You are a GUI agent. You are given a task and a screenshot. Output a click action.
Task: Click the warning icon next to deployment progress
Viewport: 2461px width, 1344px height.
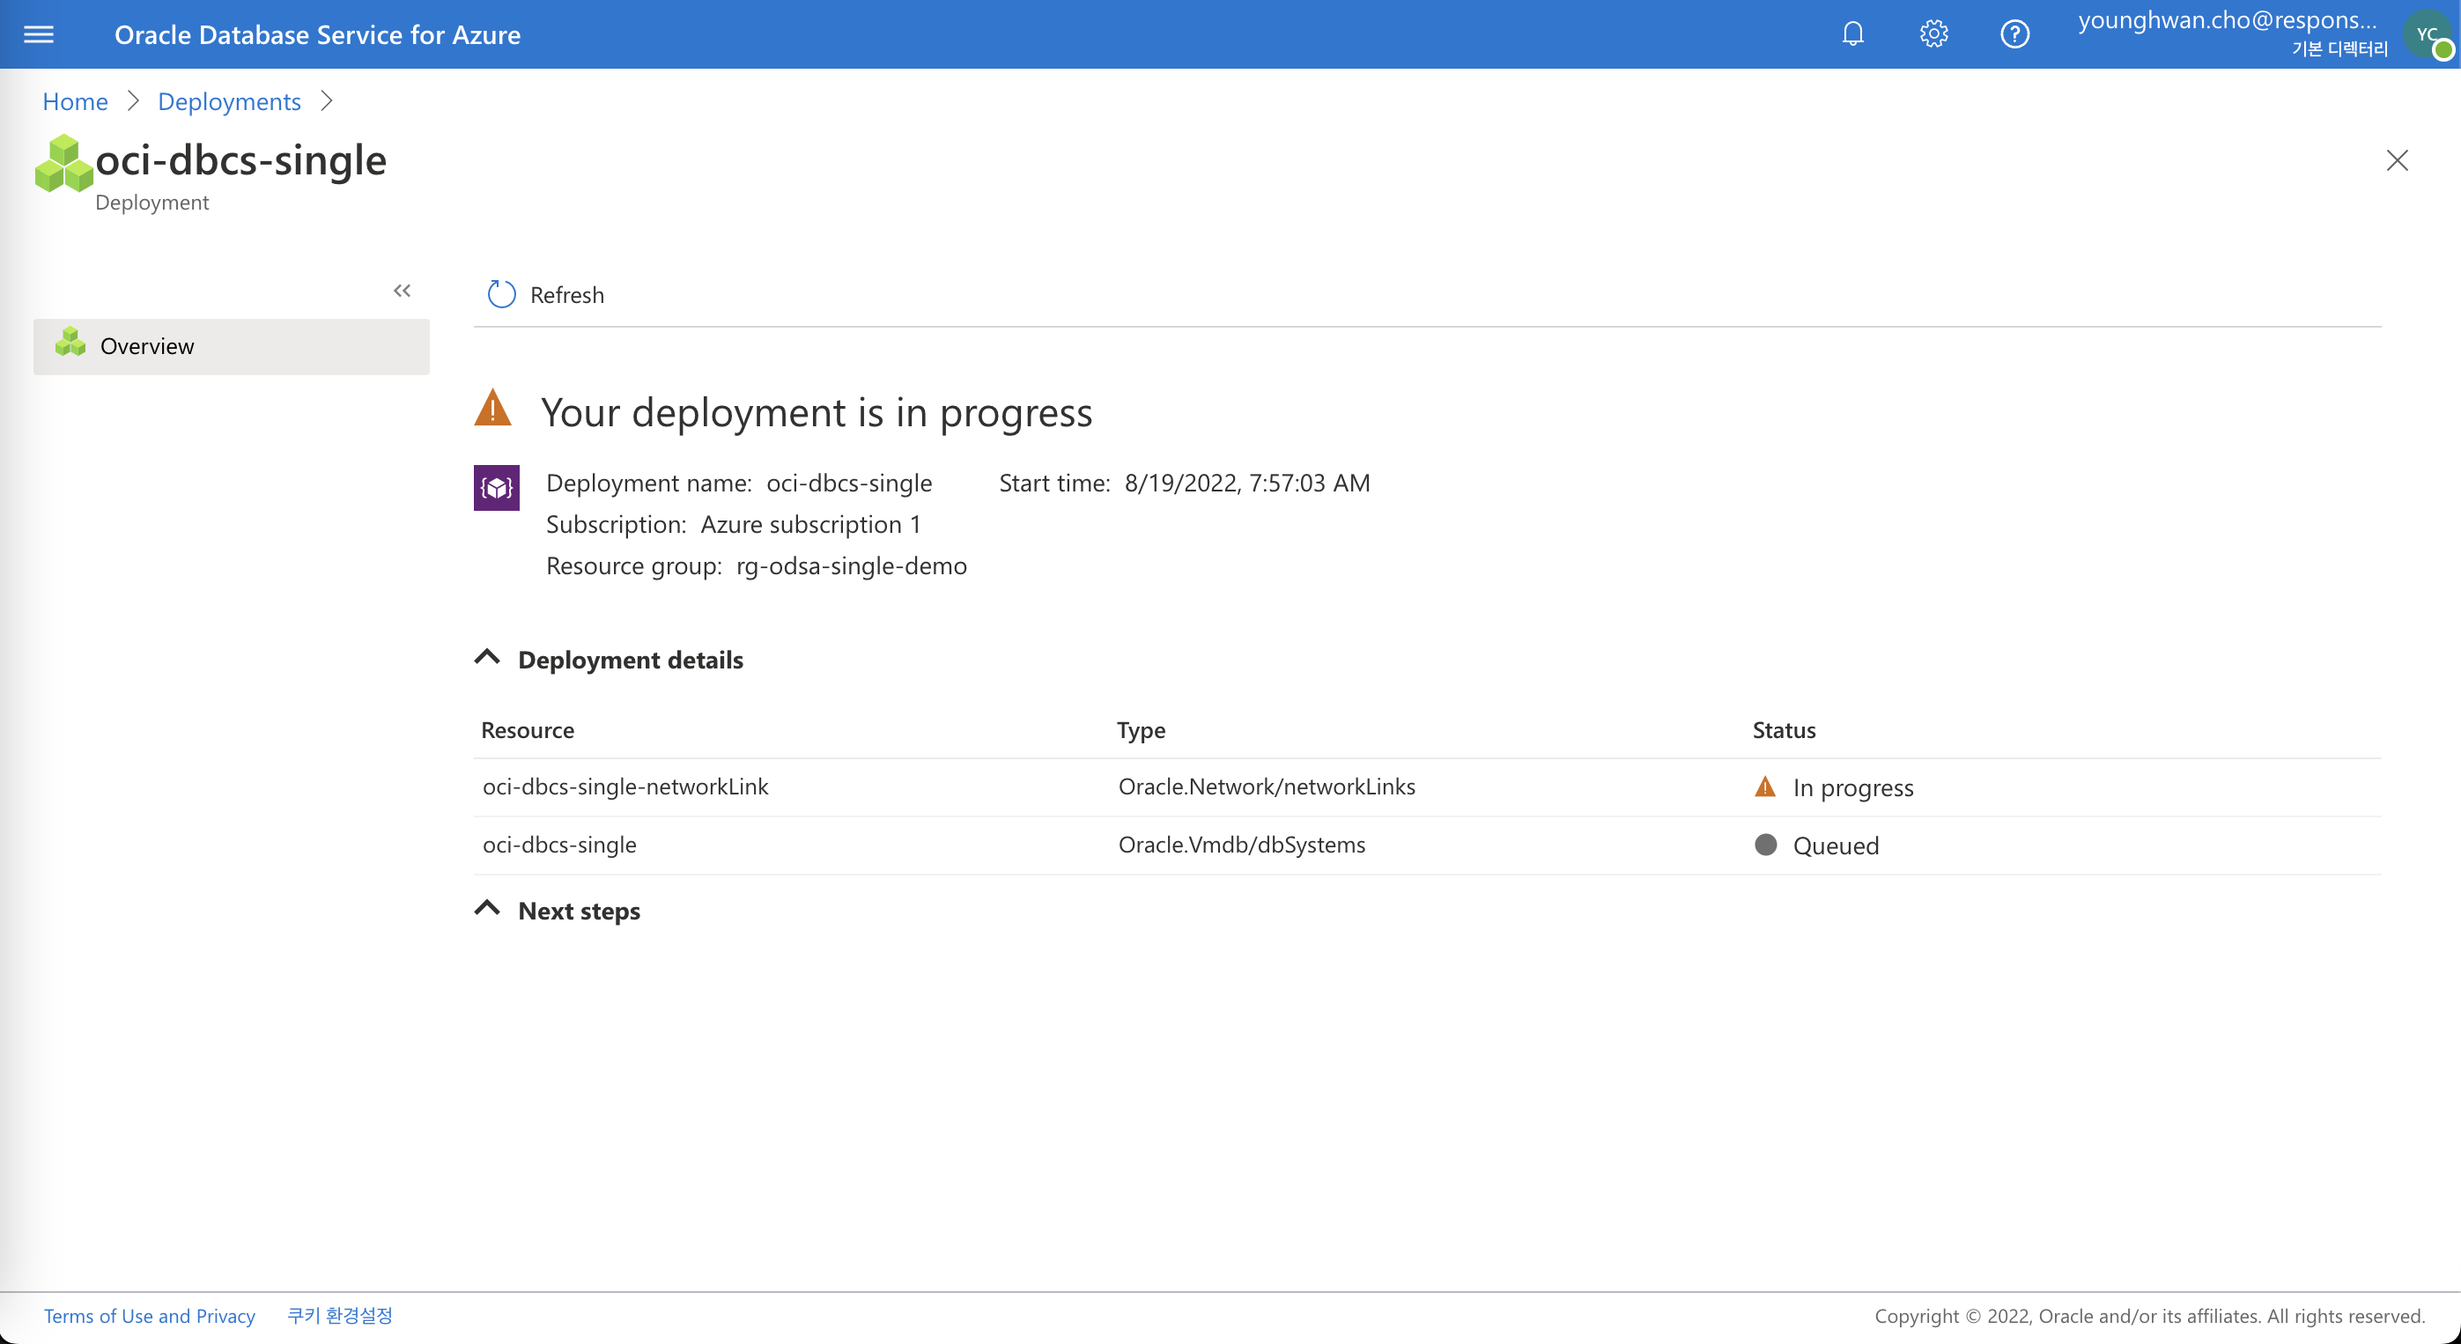pos(495,410)
